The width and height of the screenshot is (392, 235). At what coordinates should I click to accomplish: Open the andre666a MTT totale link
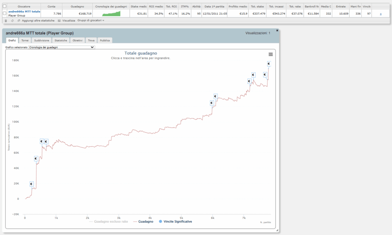tap(24, 11)
